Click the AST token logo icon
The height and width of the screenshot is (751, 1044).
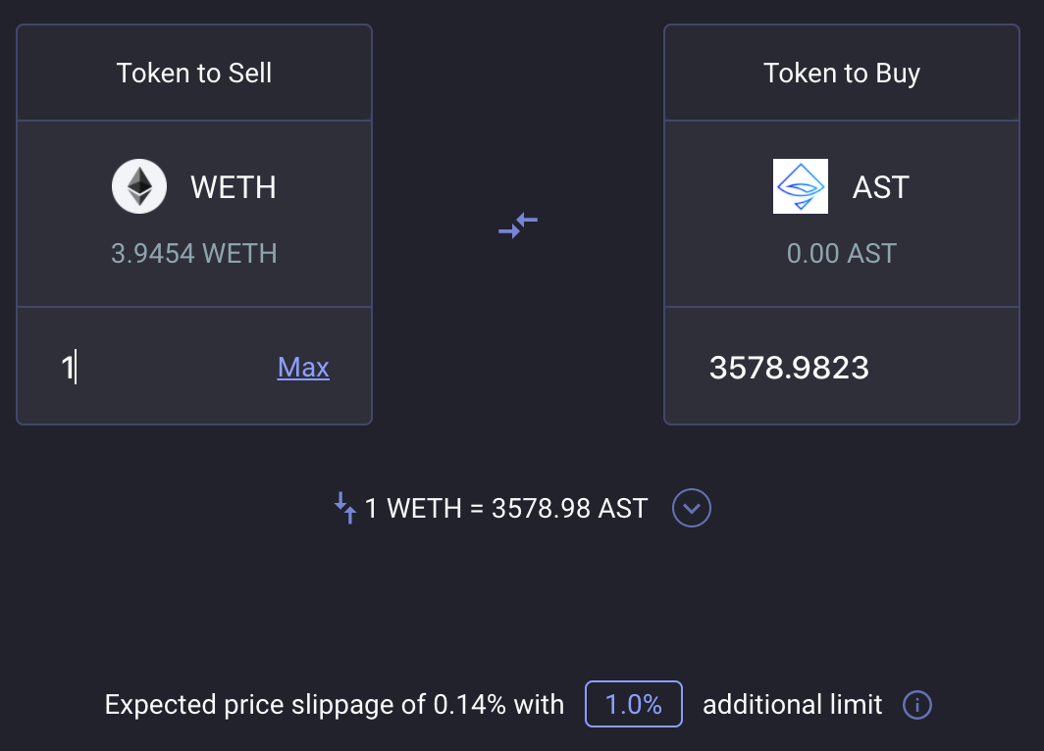coord(801,186)
